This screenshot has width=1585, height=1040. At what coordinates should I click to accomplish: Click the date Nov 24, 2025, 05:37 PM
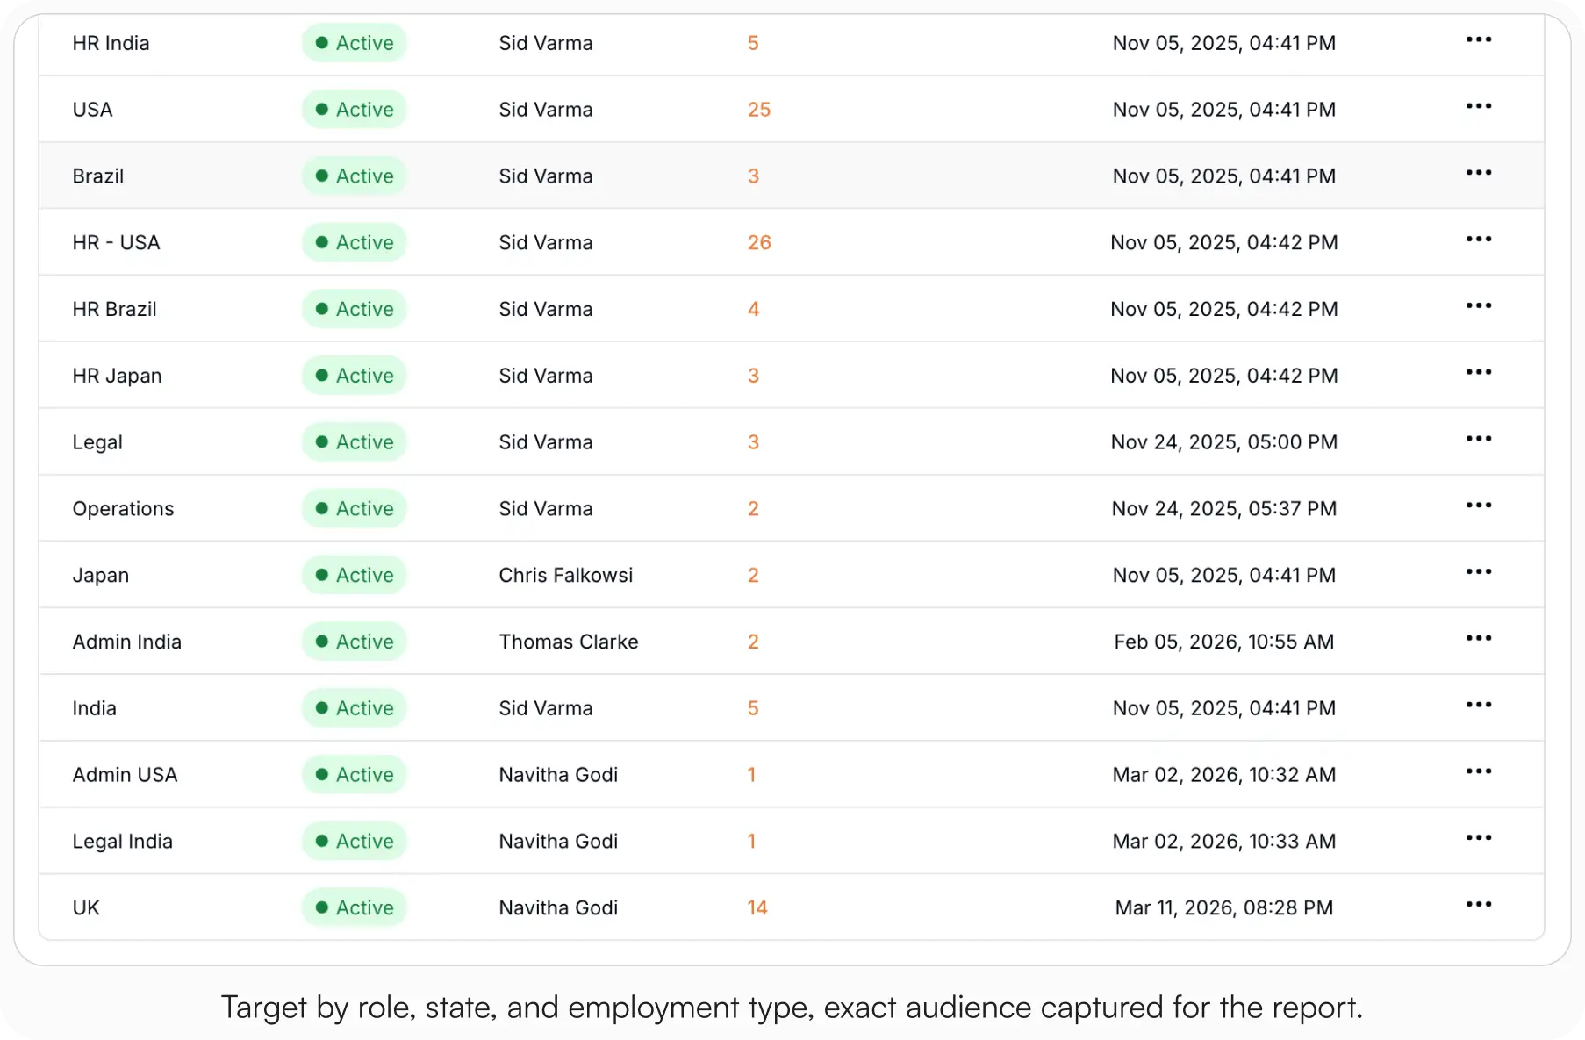1224,509
